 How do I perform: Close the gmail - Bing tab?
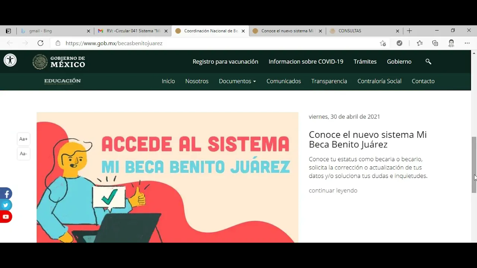(89, 31)
